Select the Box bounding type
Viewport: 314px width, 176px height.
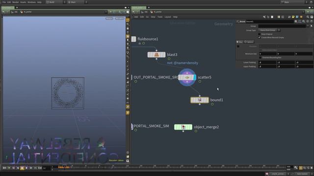tap(239, 42)
